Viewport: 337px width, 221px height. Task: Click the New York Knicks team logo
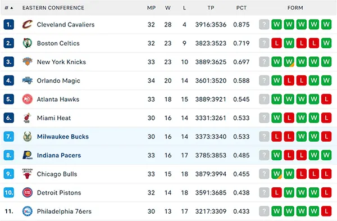[28, 62]
